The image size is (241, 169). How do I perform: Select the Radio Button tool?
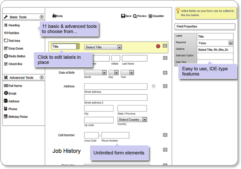tap(15, 56)
